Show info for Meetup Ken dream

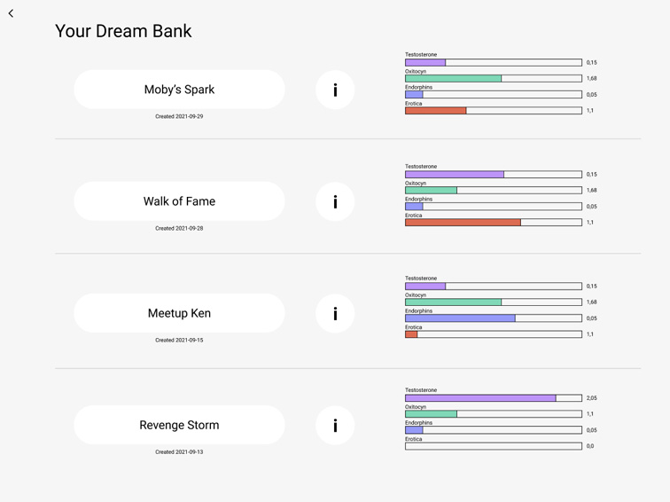pos(335,313)
